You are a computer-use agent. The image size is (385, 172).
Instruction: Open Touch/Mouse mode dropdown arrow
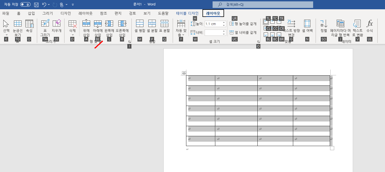(66, 5)
